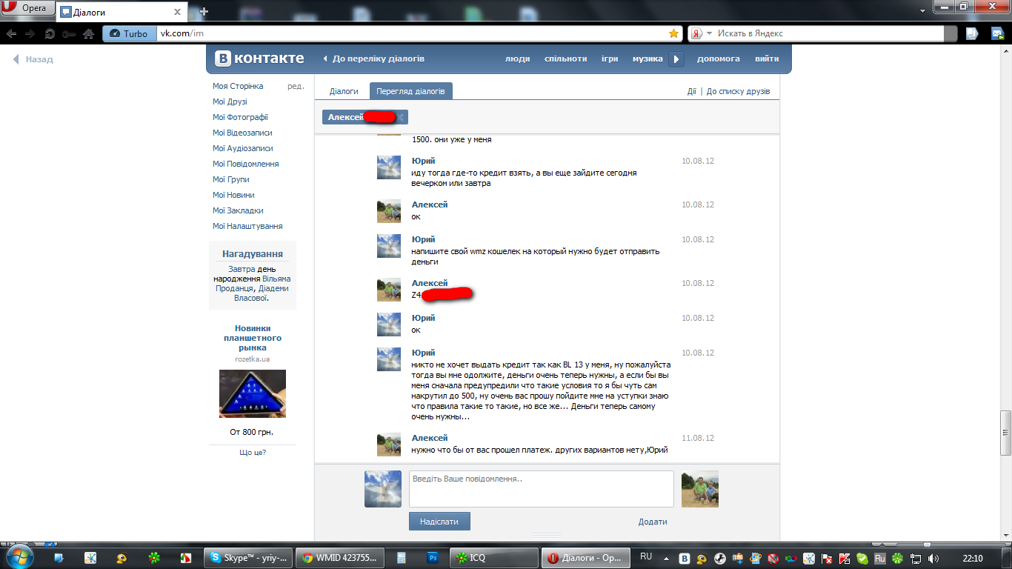Open the rozetka.ua tablet ad thumbnail
This screenshot has width=1012, height=569.
252,393
